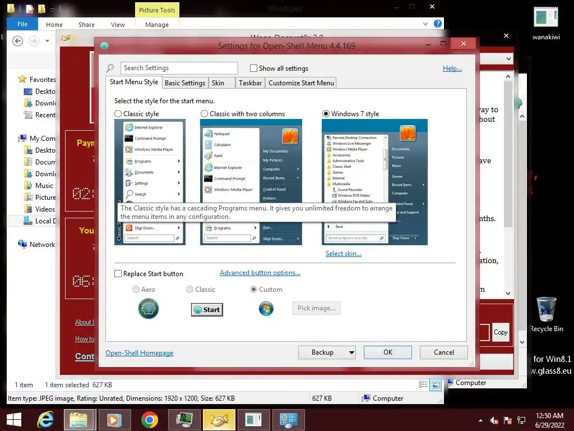Screen dimensions: 574x431
Task: Click the Open-Shell title bar shell icon
Action: tap(104, 45)
